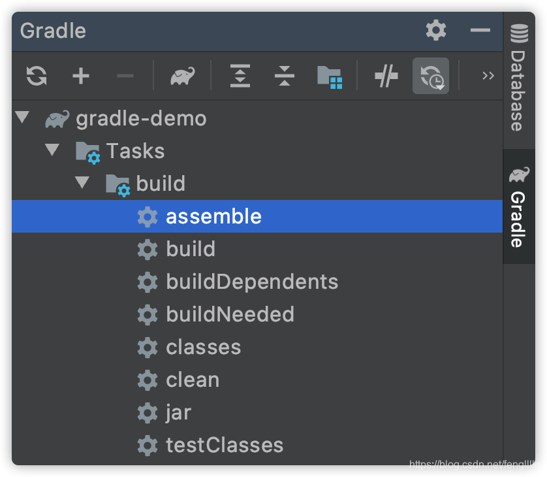This screenshot has width=547, height=477.
Task: Select the testClasses task gear icon
Action: pos(148,445)
